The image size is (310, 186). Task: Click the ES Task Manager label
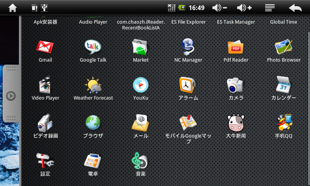[236, 22]
